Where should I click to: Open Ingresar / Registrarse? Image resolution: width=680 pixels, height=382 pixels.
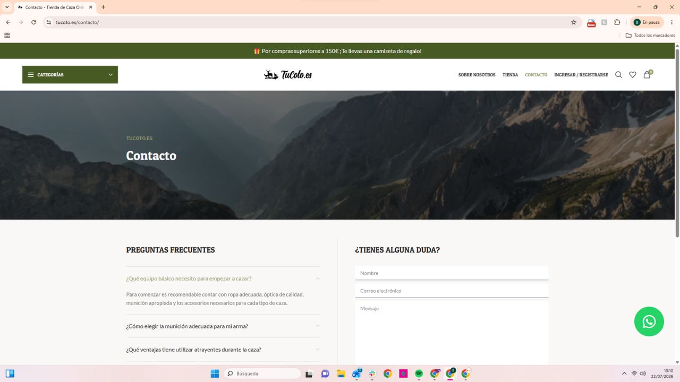(581, 75)
